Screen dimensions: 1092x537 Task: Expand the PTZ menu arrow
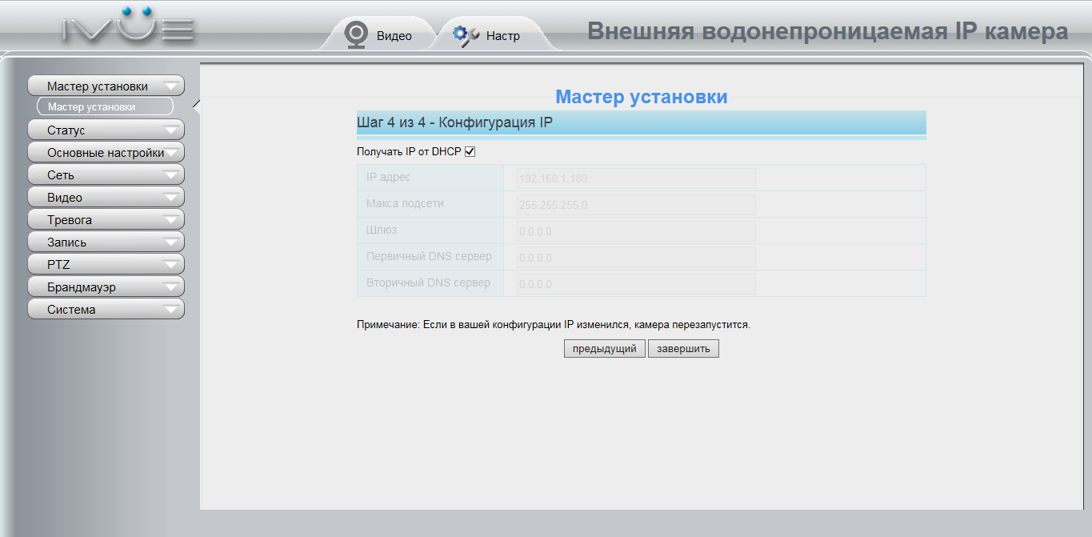pyautogui.click(x=171, y=264)
